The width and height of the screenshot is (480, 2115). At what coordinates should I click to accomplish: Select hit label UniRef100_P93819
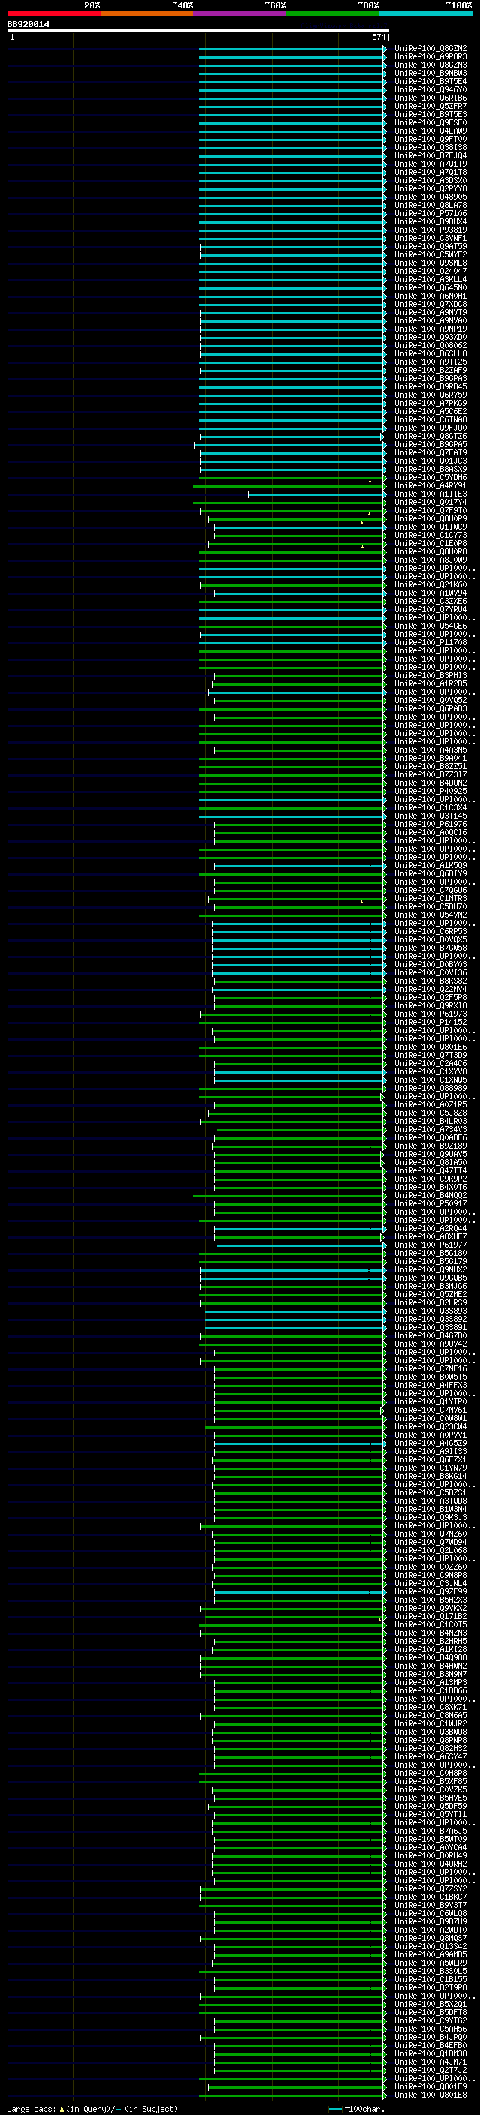point(430,230)
